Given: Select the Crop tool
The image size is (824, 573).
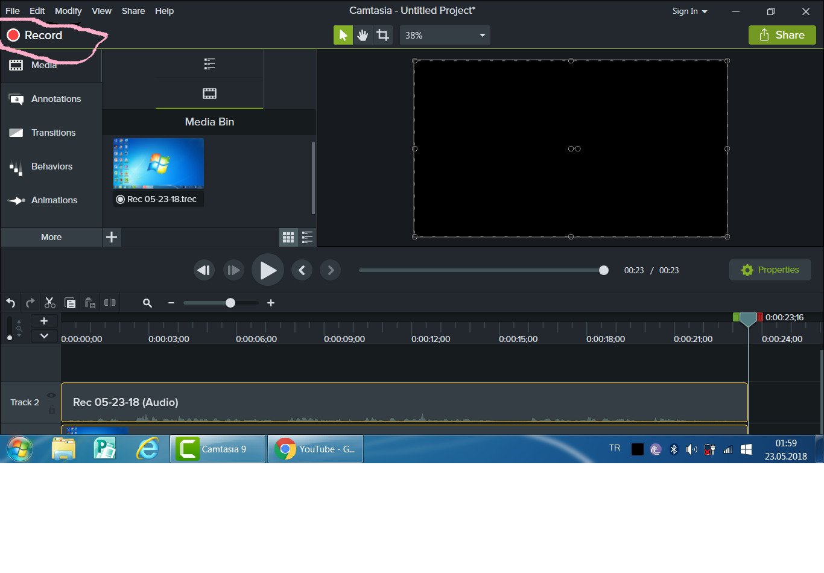Looking at the screenshot, I should click(382, 35).
